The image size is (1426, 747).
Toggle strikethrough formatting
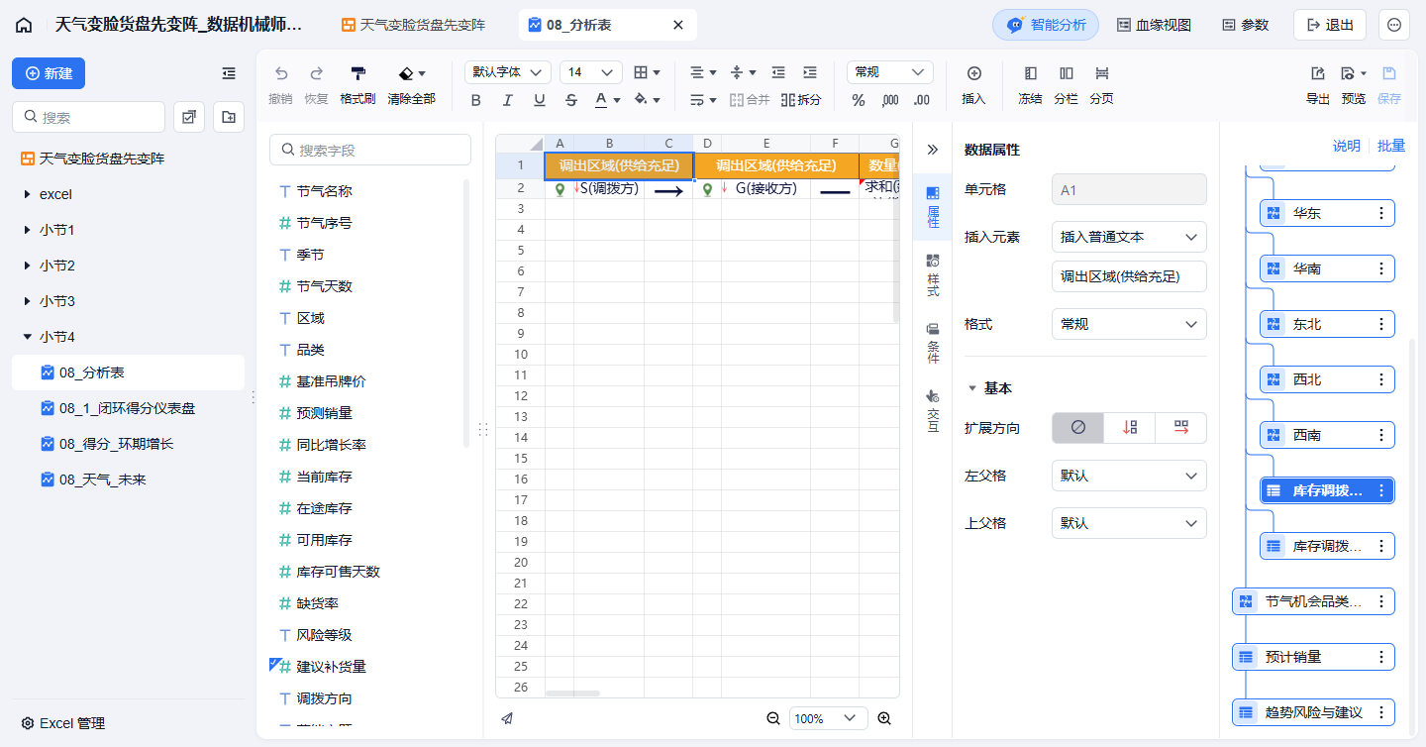pyautogui.click(x=571, y=100)
